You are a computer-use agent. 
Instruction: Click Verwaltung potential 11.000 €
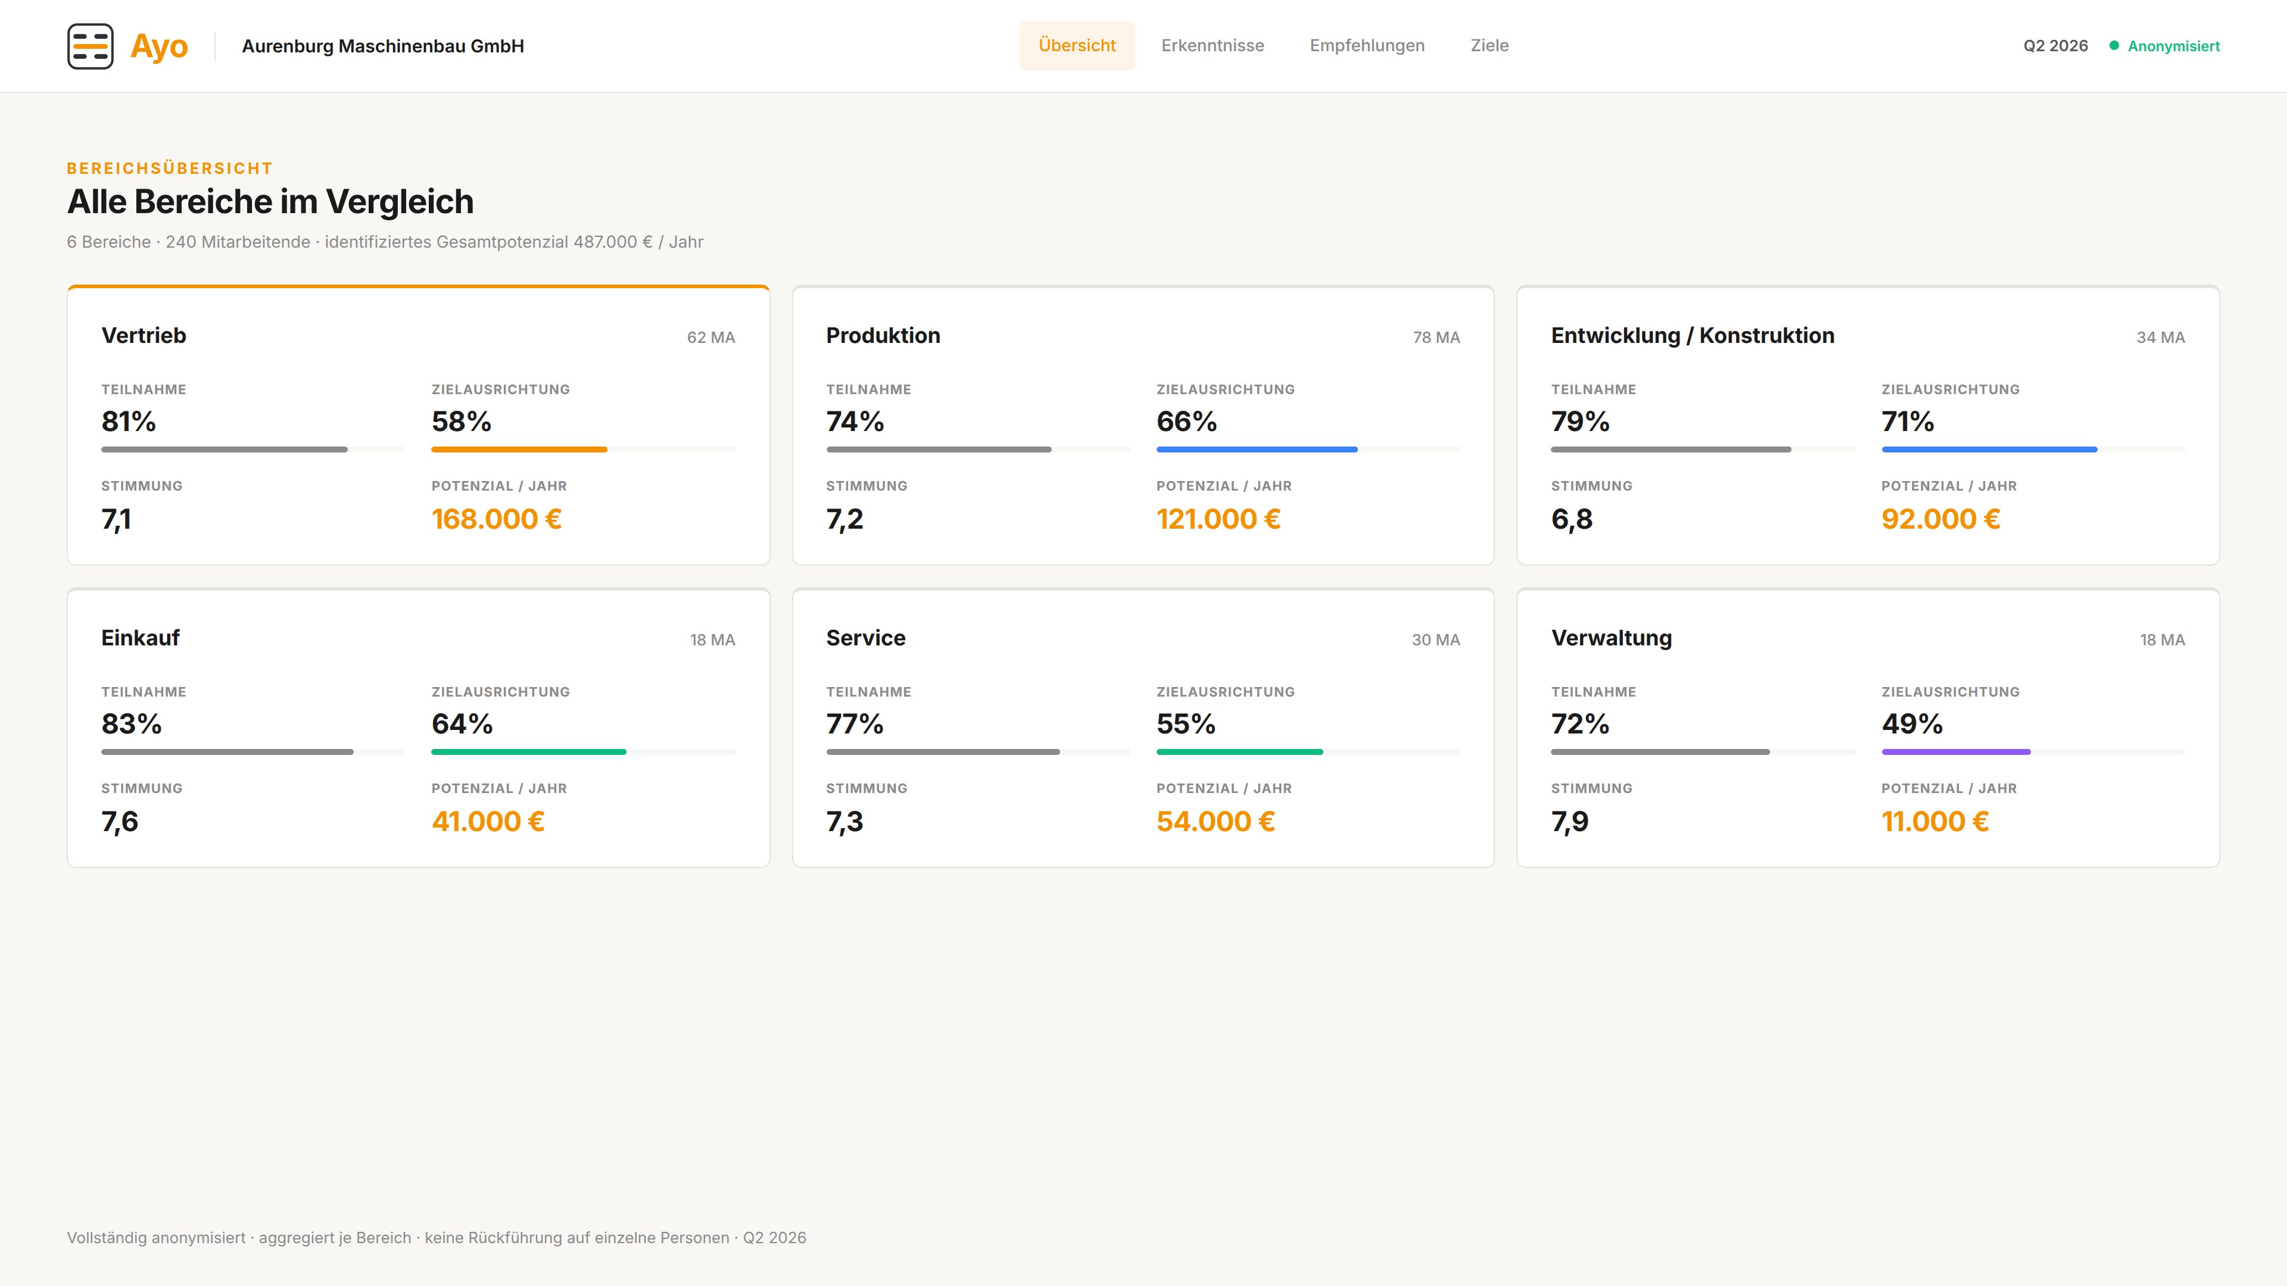[1936, 822]
